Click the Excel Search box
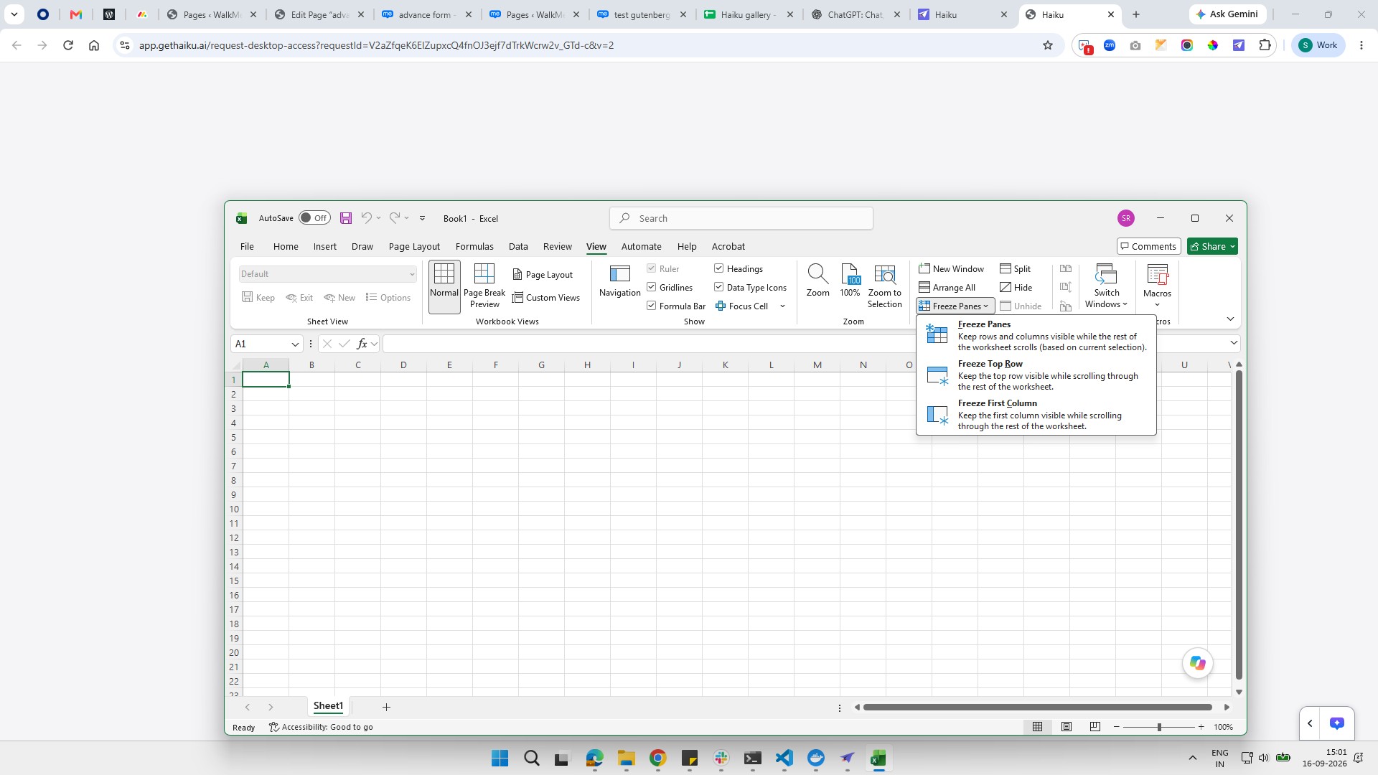 [x=741, y=218]
